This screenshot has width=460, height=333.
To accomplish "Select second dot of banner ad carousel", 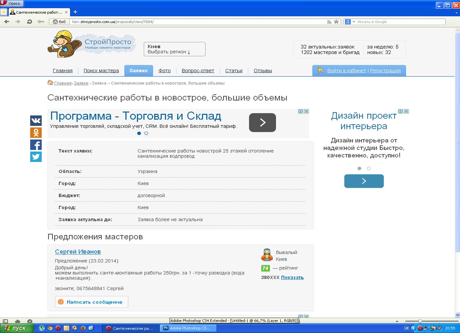I will point(146,133).
